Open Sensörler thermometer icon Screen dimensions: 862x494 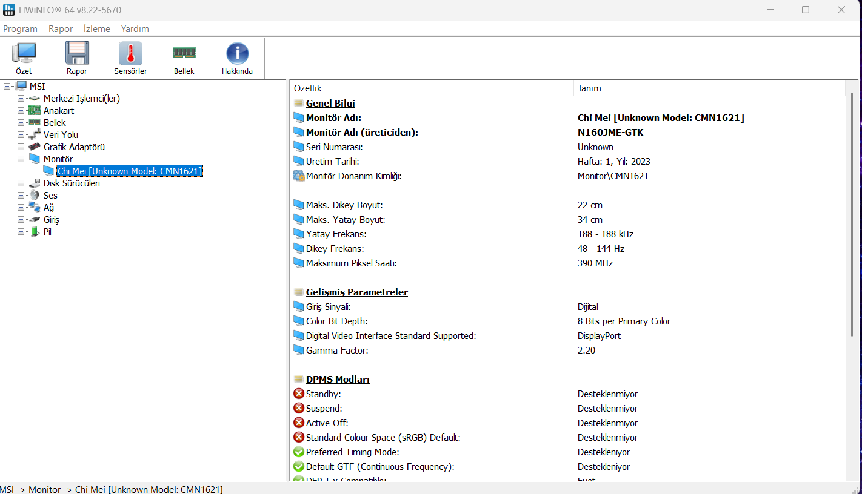(x=130, y=53)
